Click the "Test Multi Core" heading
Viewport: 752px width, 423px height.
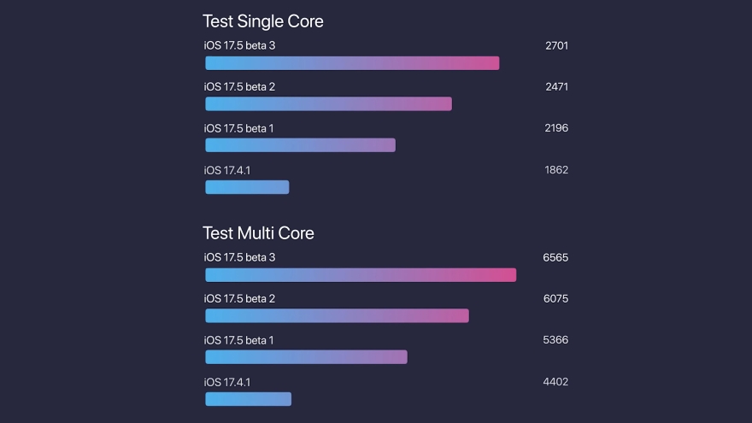pos(258,233)
